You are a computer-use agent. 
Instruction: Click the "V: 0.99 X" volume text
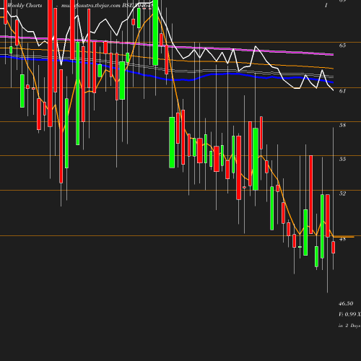pyautogui.click(x=349, y=314)
